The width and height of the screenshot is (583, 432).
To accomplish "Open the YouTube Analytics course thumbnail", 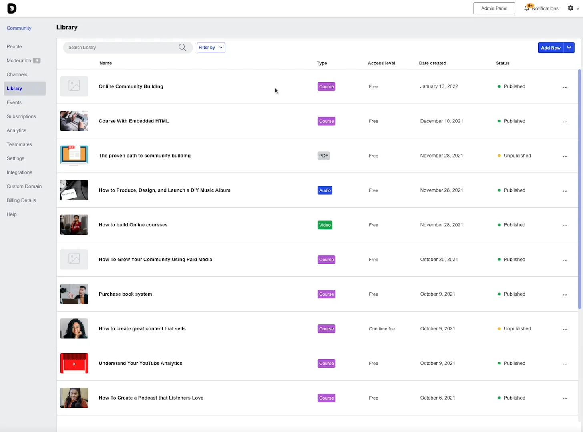I will point(74,363).
